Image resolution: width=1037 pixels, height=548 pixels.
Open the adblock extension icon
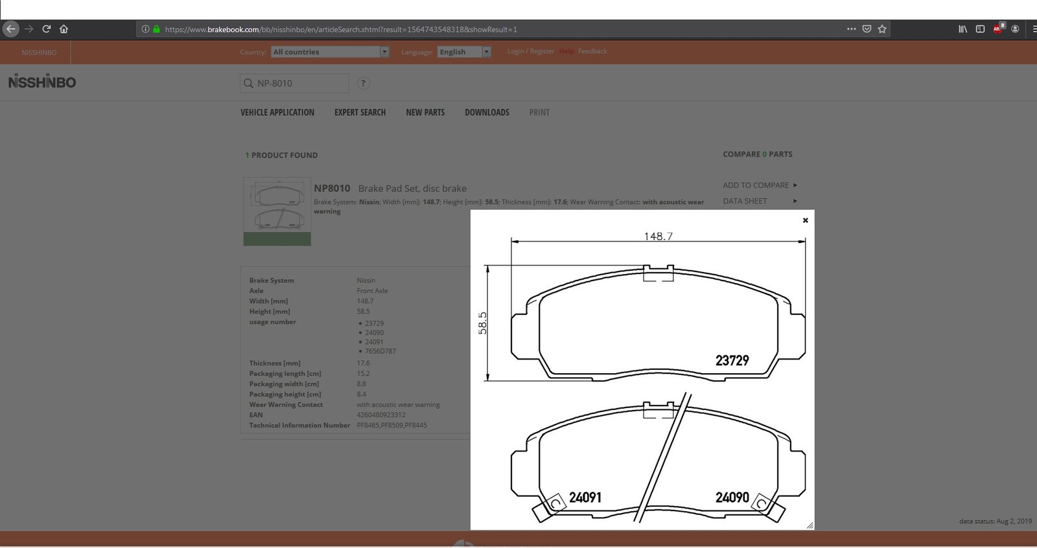point(998,29)
